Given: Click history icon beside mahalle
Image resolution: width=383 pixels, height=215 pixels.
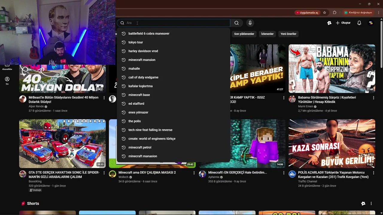Looking at the screenshot, I should [x=123, y=69].
